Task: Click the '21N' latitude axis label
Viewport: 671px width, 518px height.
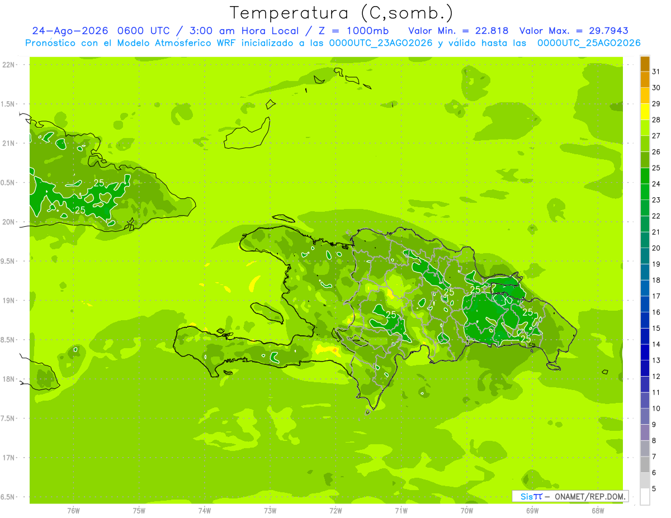Action: coord(9,143)
